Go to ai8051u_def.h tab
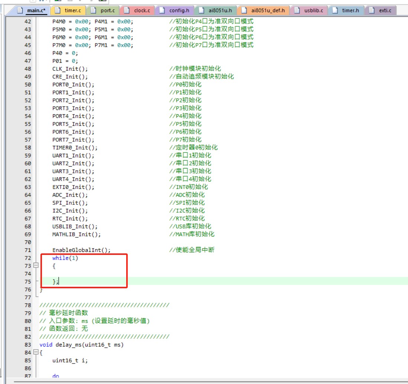Viewport: 408px width, 384px height. 268,10
